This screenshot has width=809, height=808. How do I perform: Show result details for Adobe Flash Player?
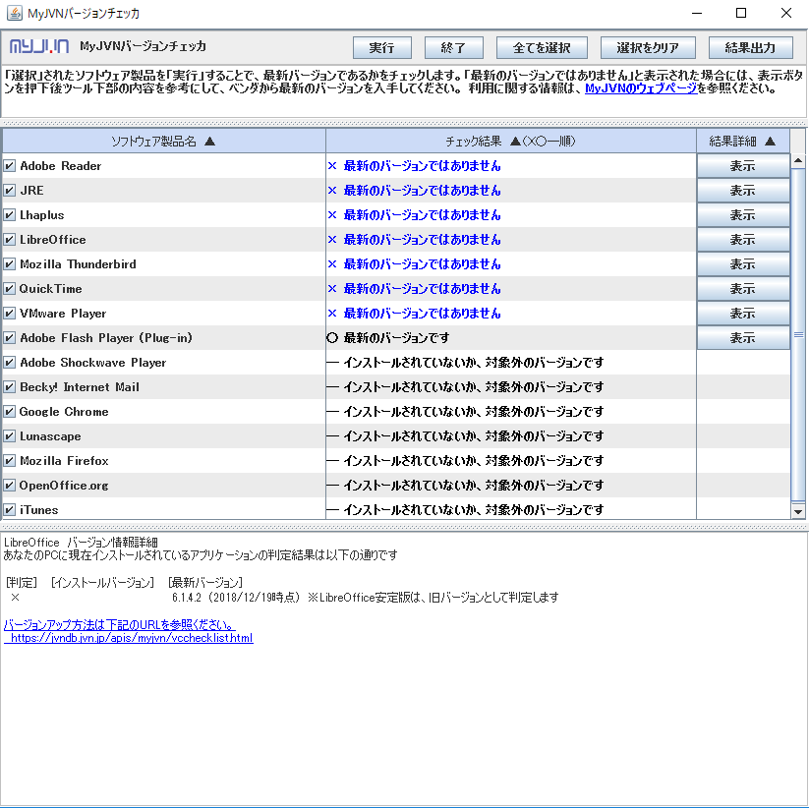click(743, 338)
